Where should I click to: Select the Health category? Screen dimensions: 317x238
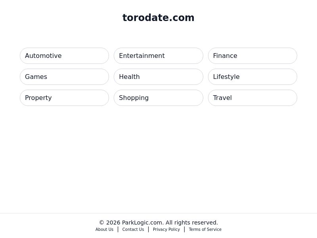coord(158,77)
